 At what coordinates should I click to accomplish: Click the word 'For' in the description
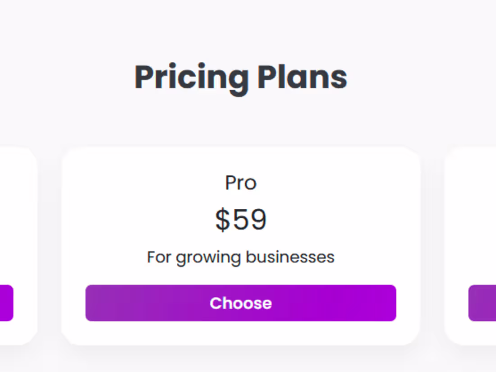[x=159, y=257]
